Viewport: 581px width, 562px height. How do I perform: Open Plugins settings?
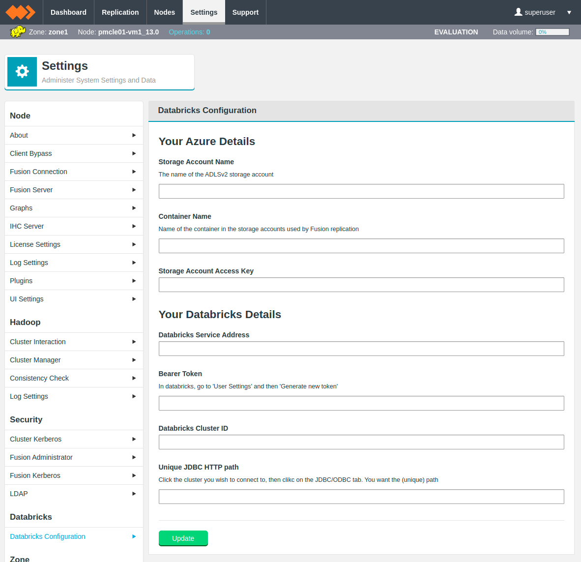coord(74,281)
